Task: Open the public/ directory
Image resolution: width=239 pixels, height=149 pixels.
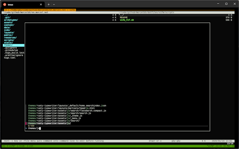Action: (8, 35)
